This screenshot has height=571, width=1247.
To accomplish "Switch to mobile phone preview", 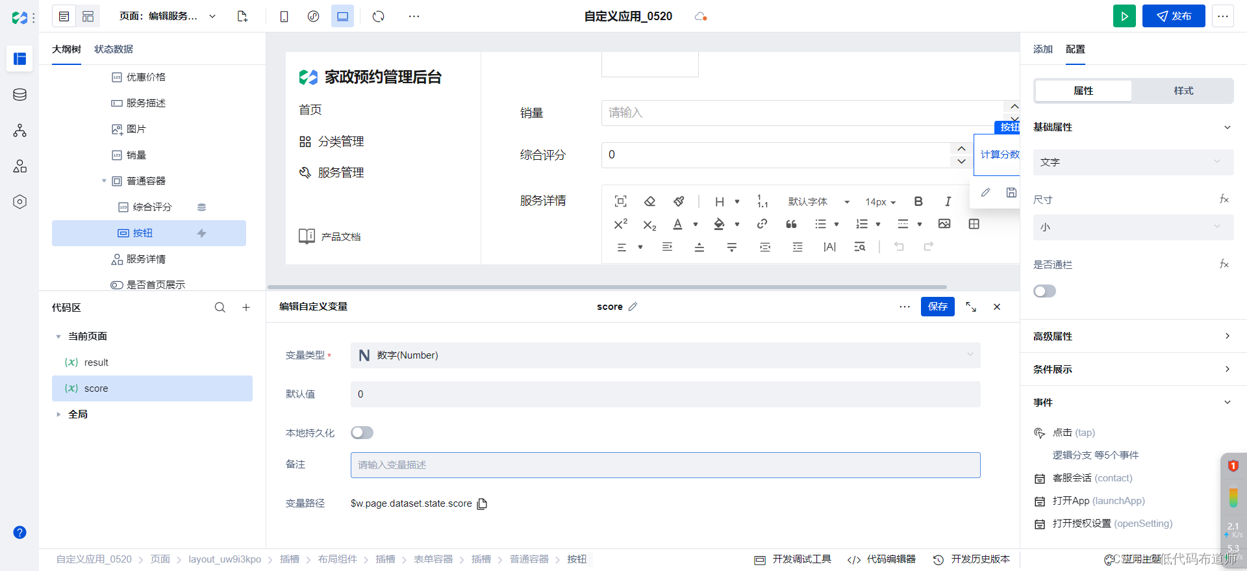I will point(284,16).
